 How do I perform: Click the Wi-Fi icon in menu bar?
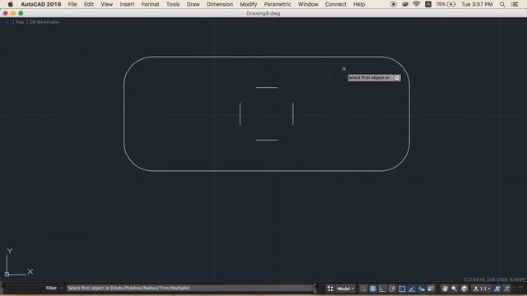(x=417, y=4)
